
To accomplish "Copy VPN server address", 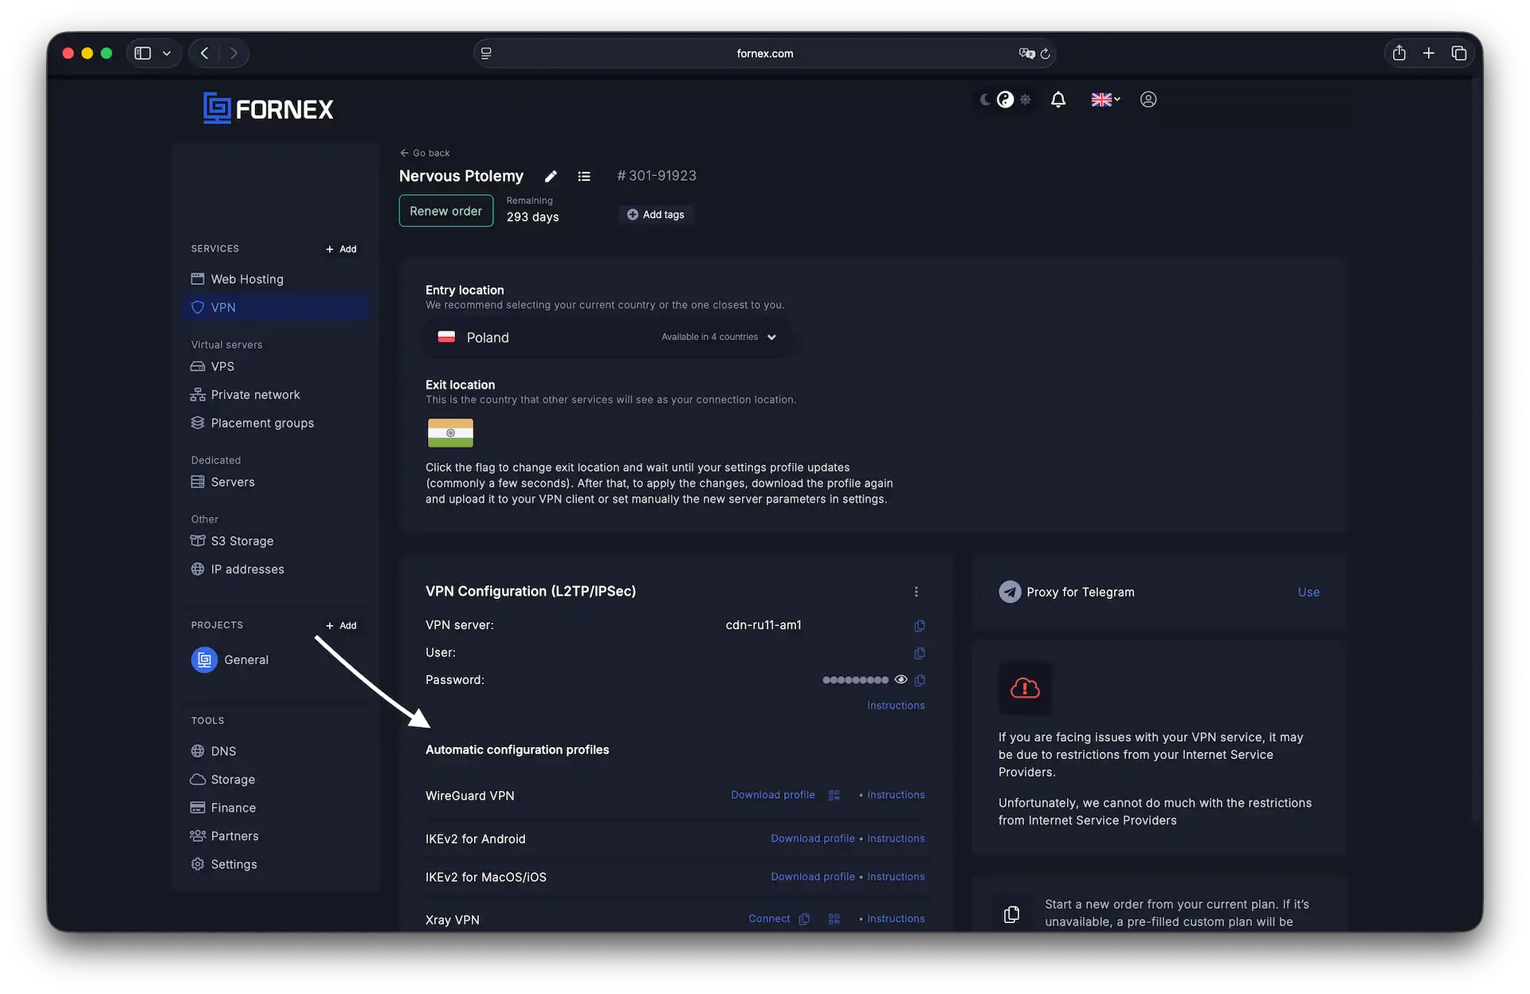I will [920, 626].
